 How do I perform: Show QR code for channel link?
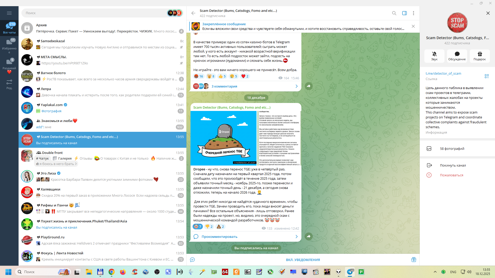486,76
